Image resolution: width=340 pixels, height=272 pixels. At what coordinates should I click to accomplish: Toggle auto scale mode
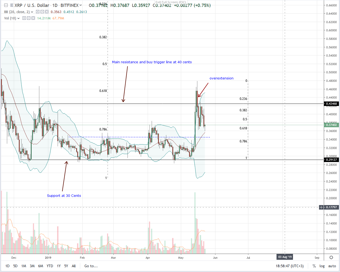point(332,266)
